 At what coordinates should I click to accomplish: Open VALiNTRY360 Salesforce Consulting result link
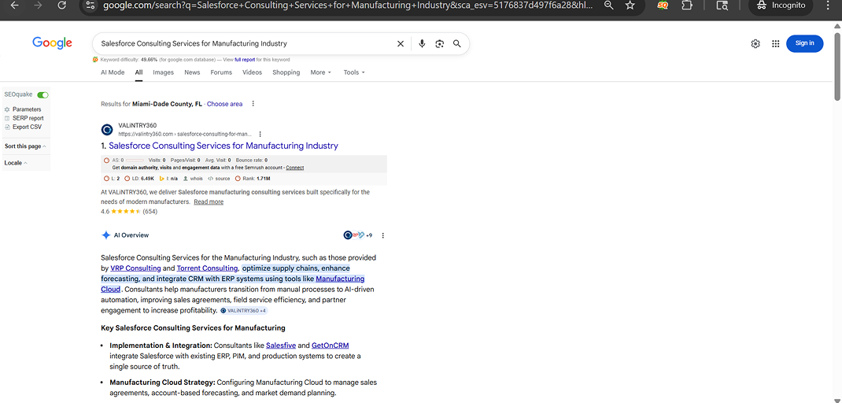coord(223,146)
